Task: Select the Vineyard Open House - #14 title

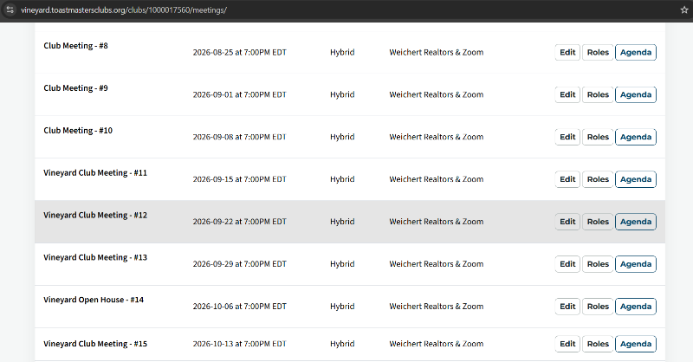Action: coord(94,300)
